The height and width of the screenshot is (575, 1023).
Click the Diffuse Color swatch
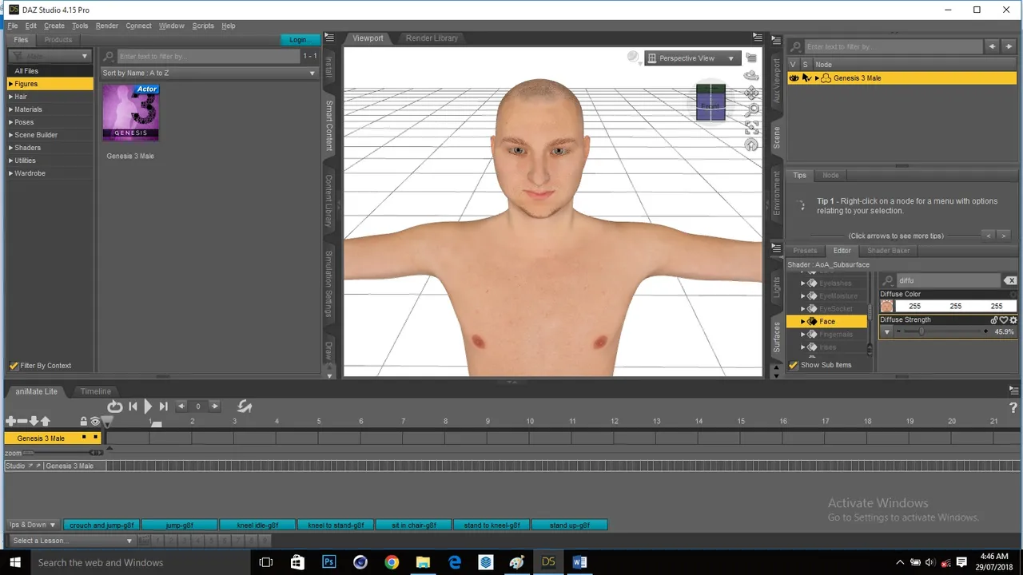click(x=886, y=306)
